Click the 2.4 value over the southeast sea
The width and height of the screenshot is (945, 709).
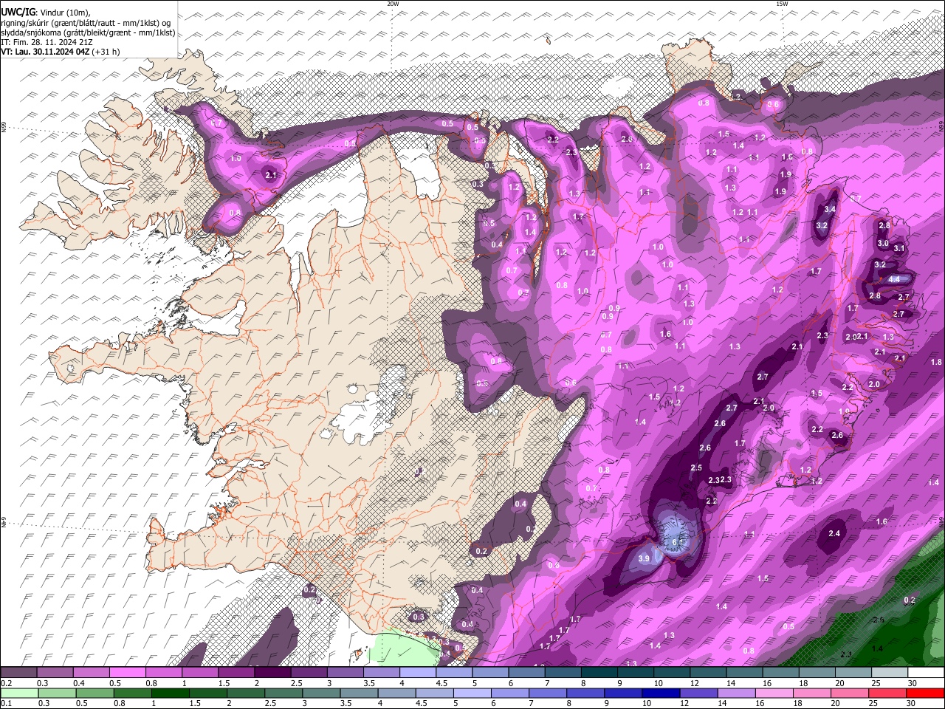(x=835, y=534)
